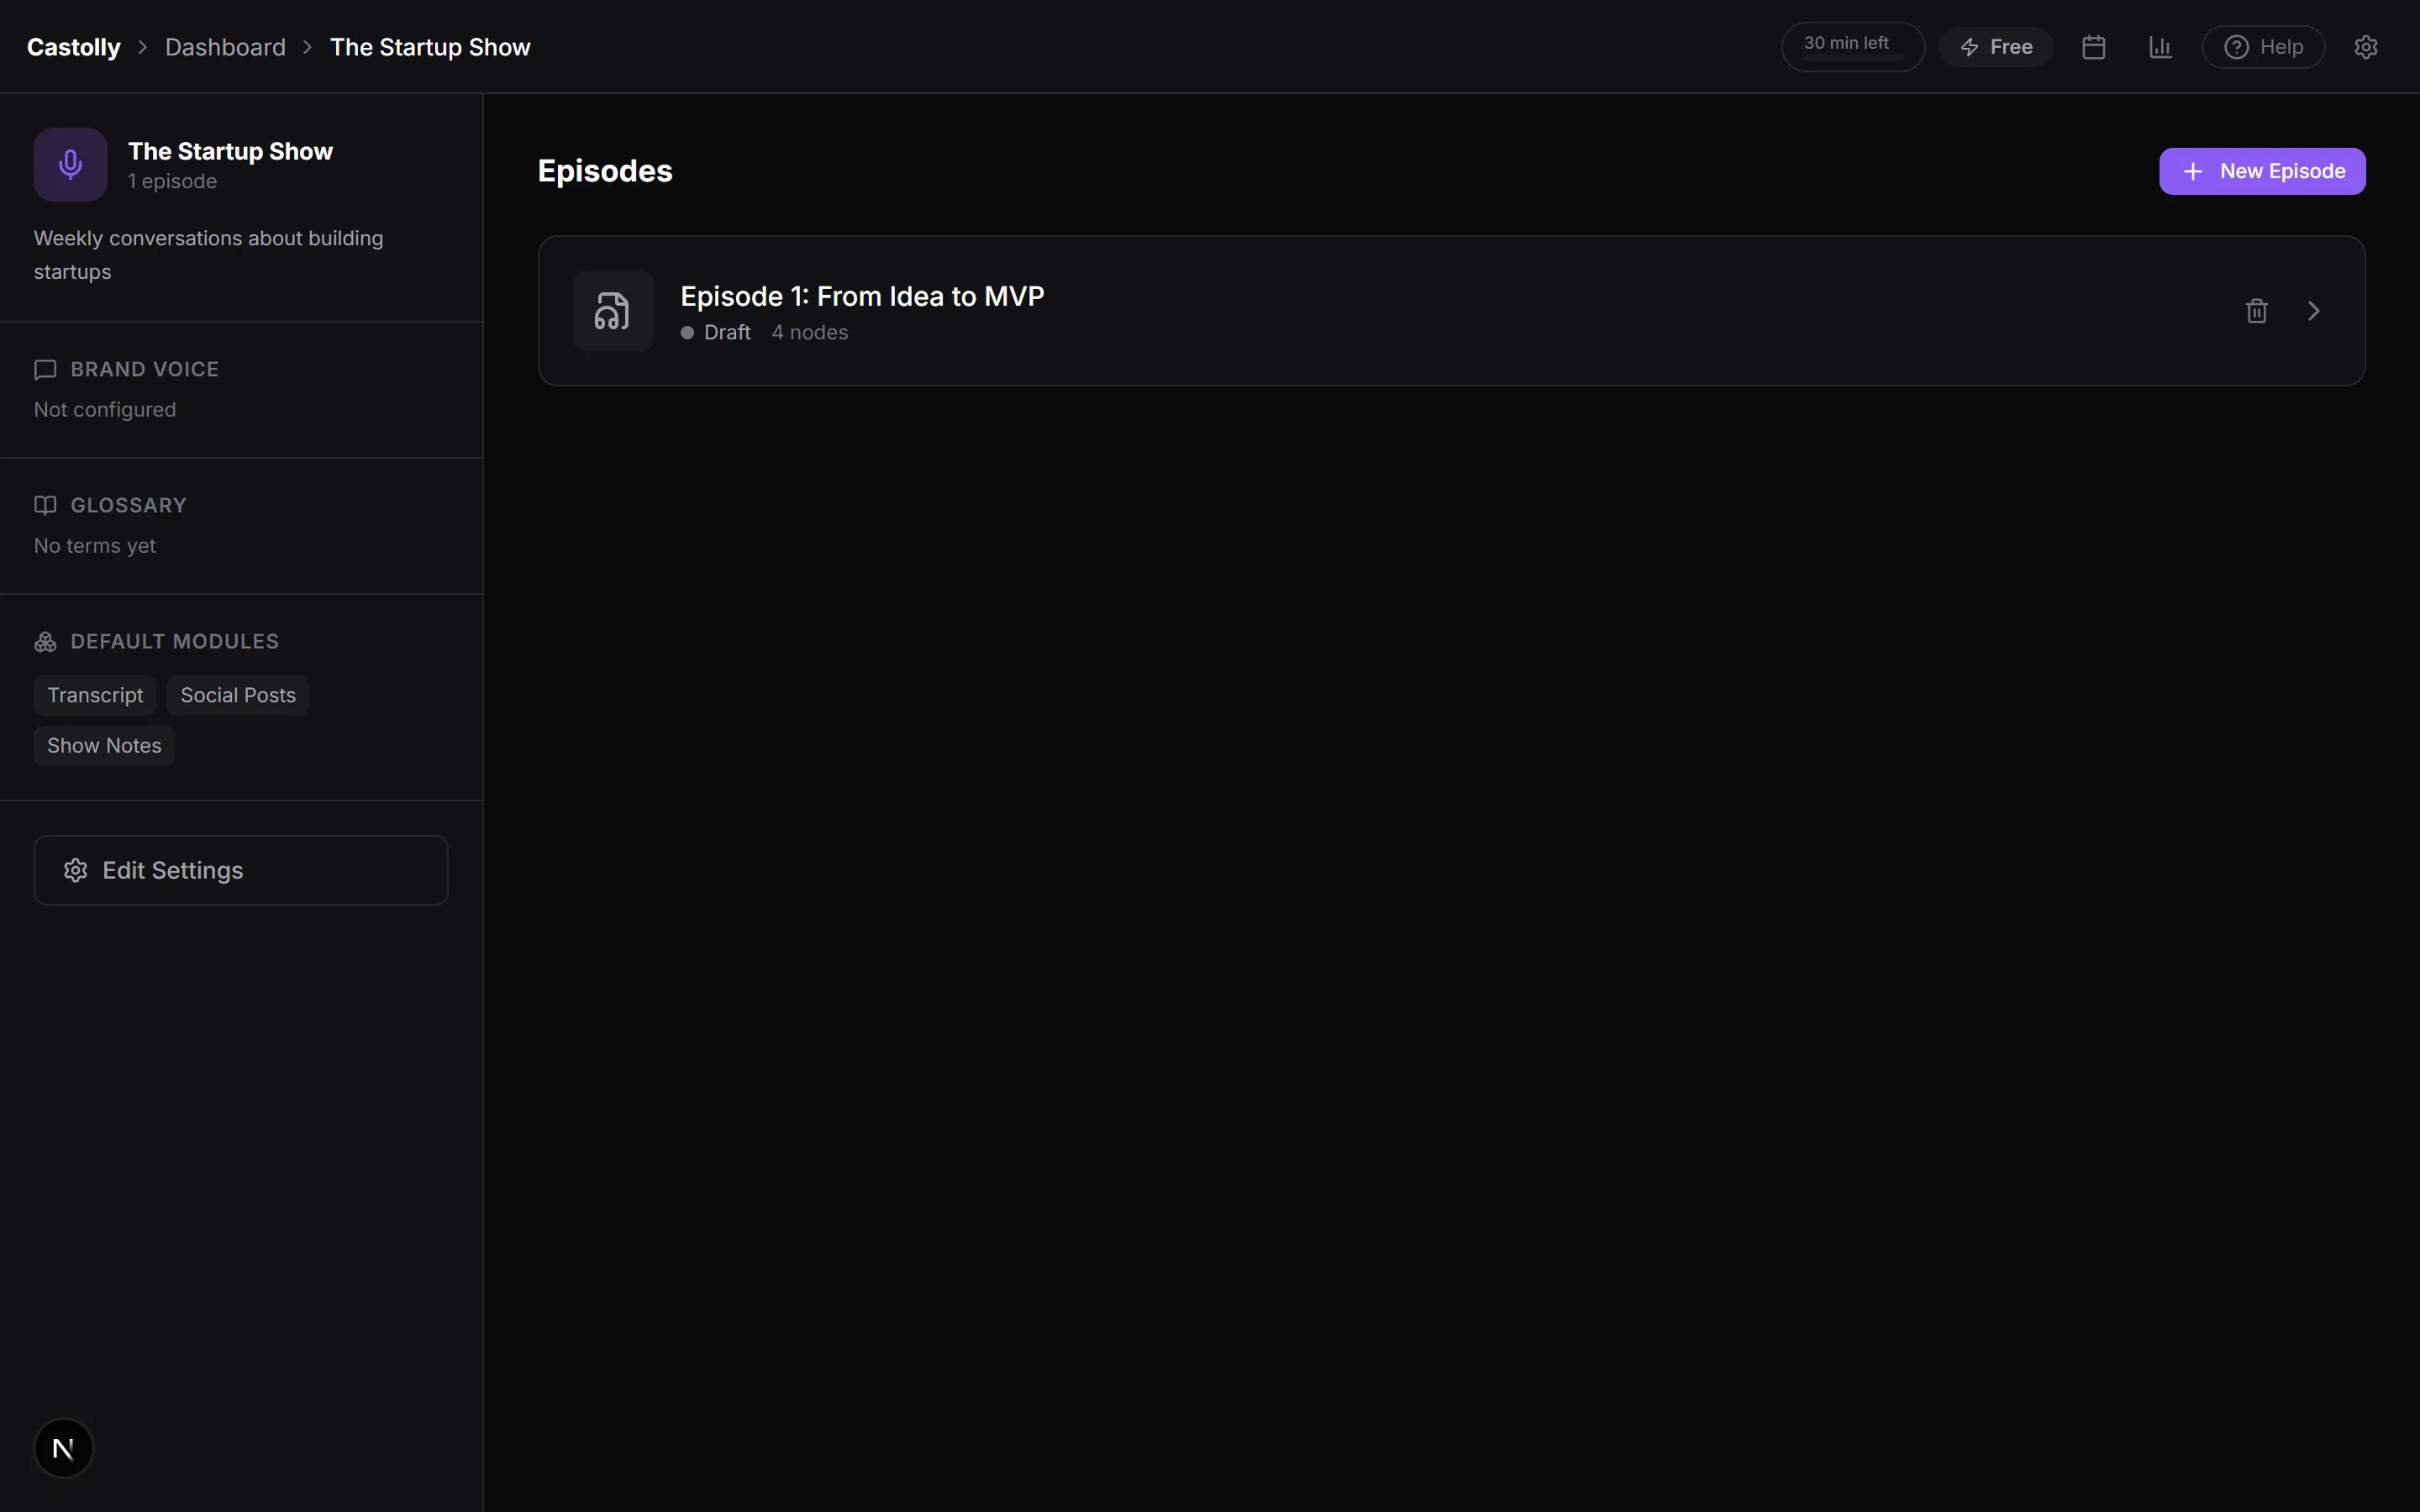Open the analytics bar chart icon
This screenshot has height=1512, width=2420.
pyautogui.click(x=2160, y=47)
